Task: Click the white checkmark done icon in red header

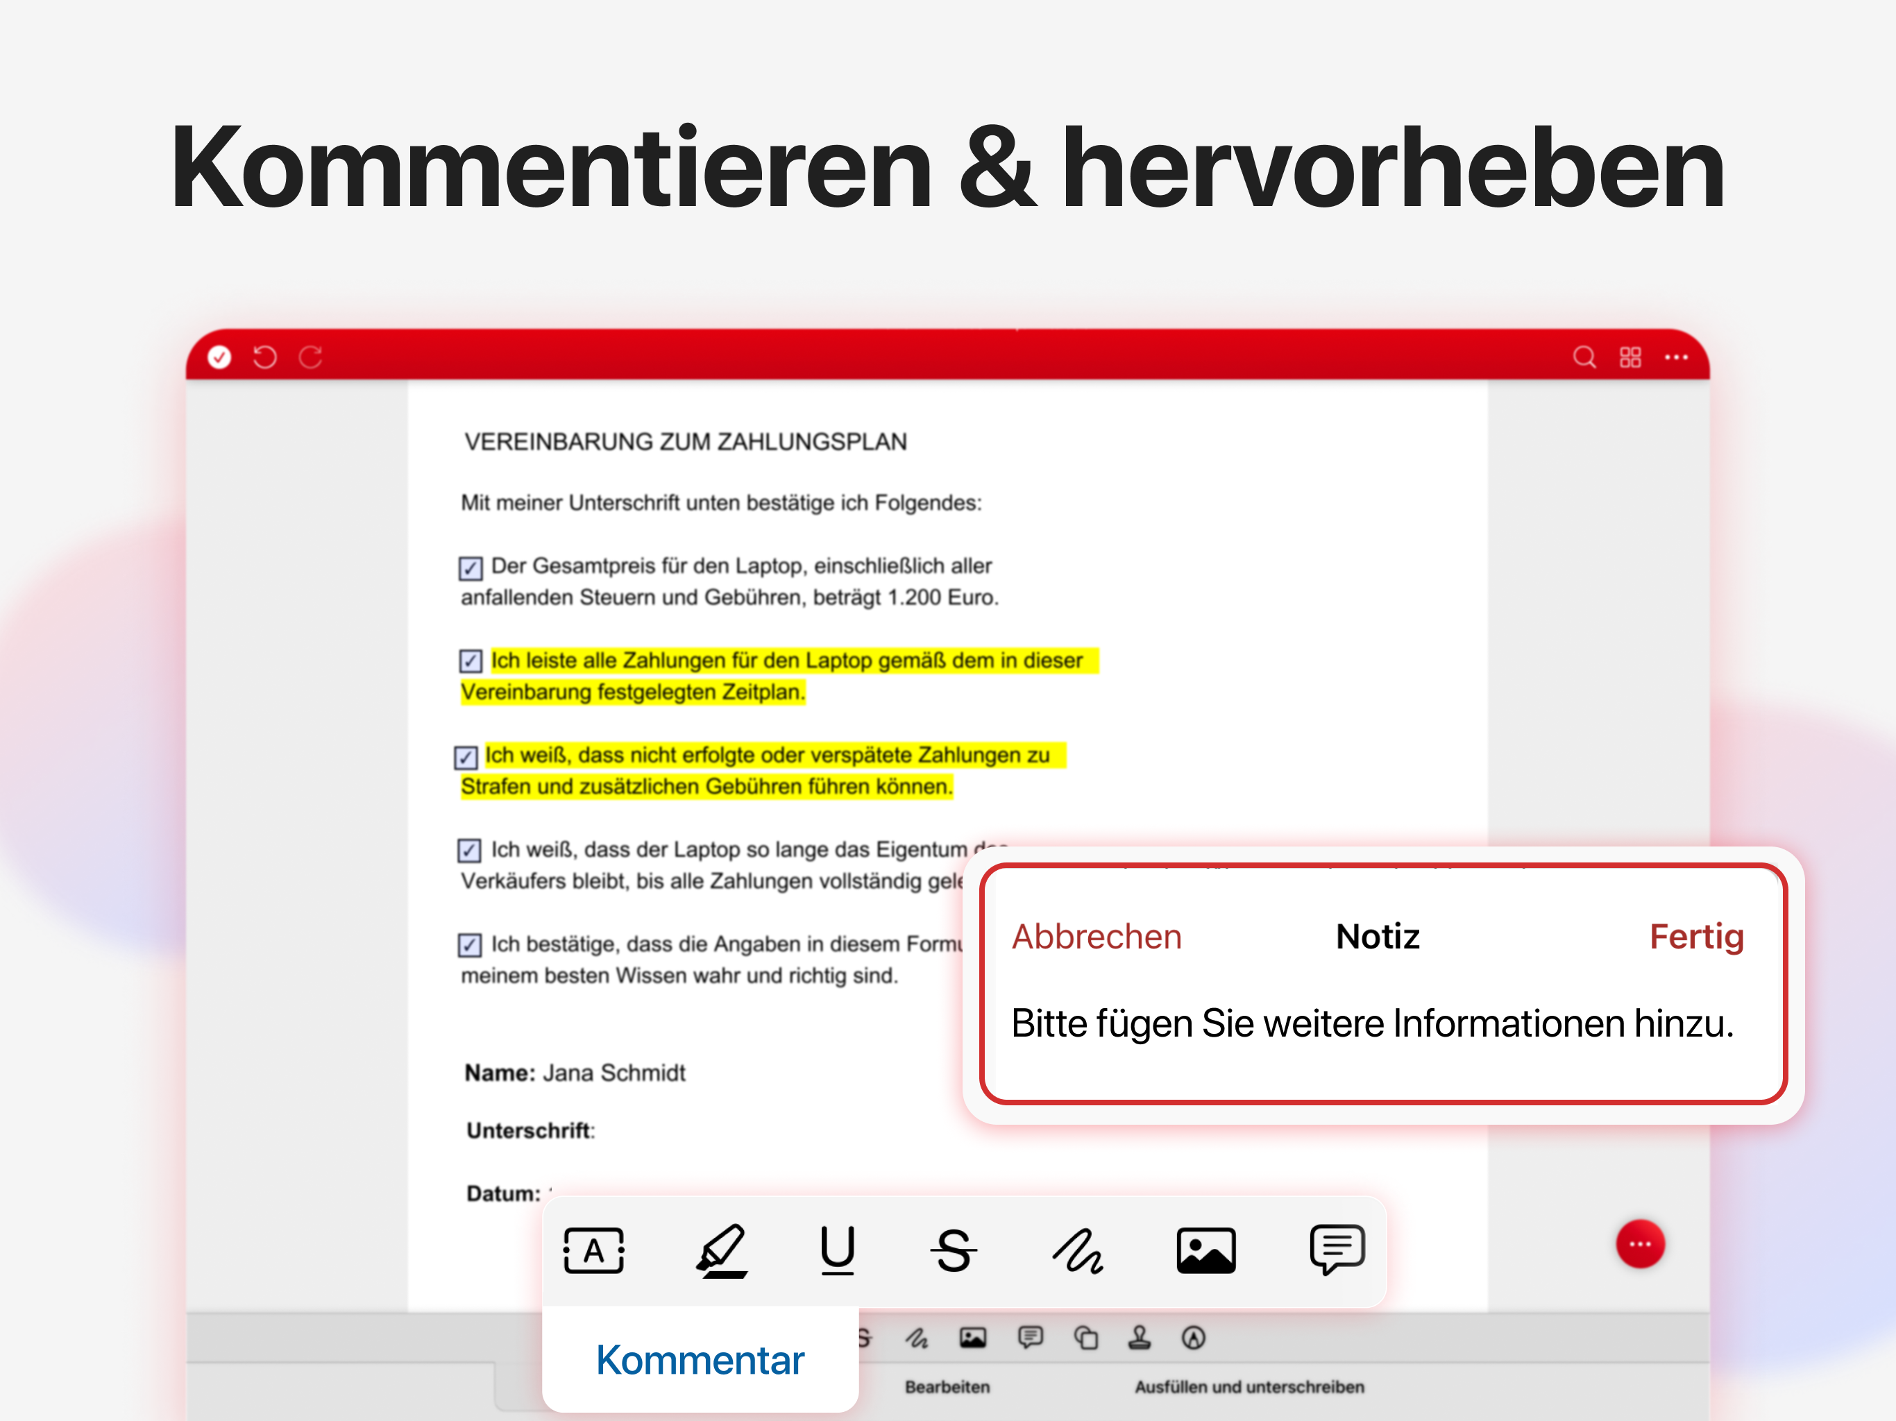Action: [x=219, y=357]
